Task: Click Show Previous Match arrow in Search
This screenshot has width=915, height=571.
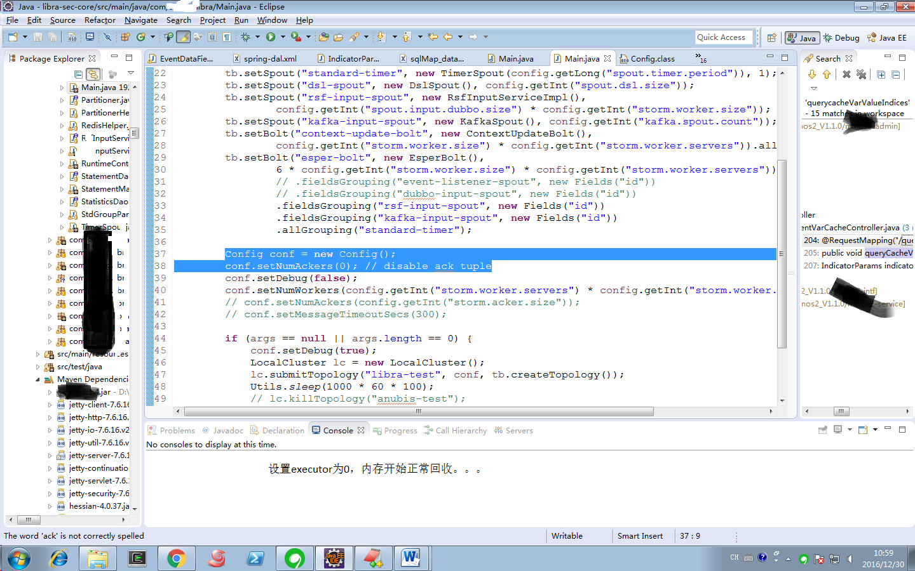Action: (x=827, y=74)
